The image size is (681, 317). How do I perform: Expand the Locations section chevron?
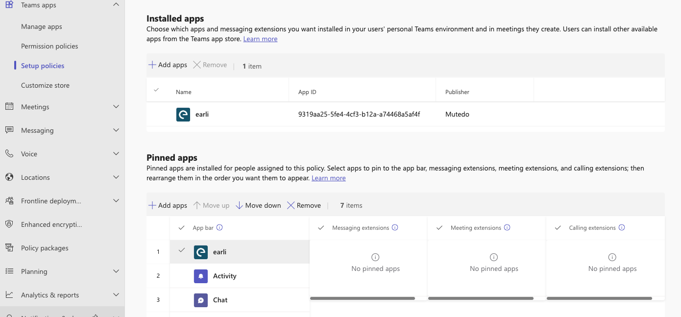pyautogui.click(x=116, y=177)
